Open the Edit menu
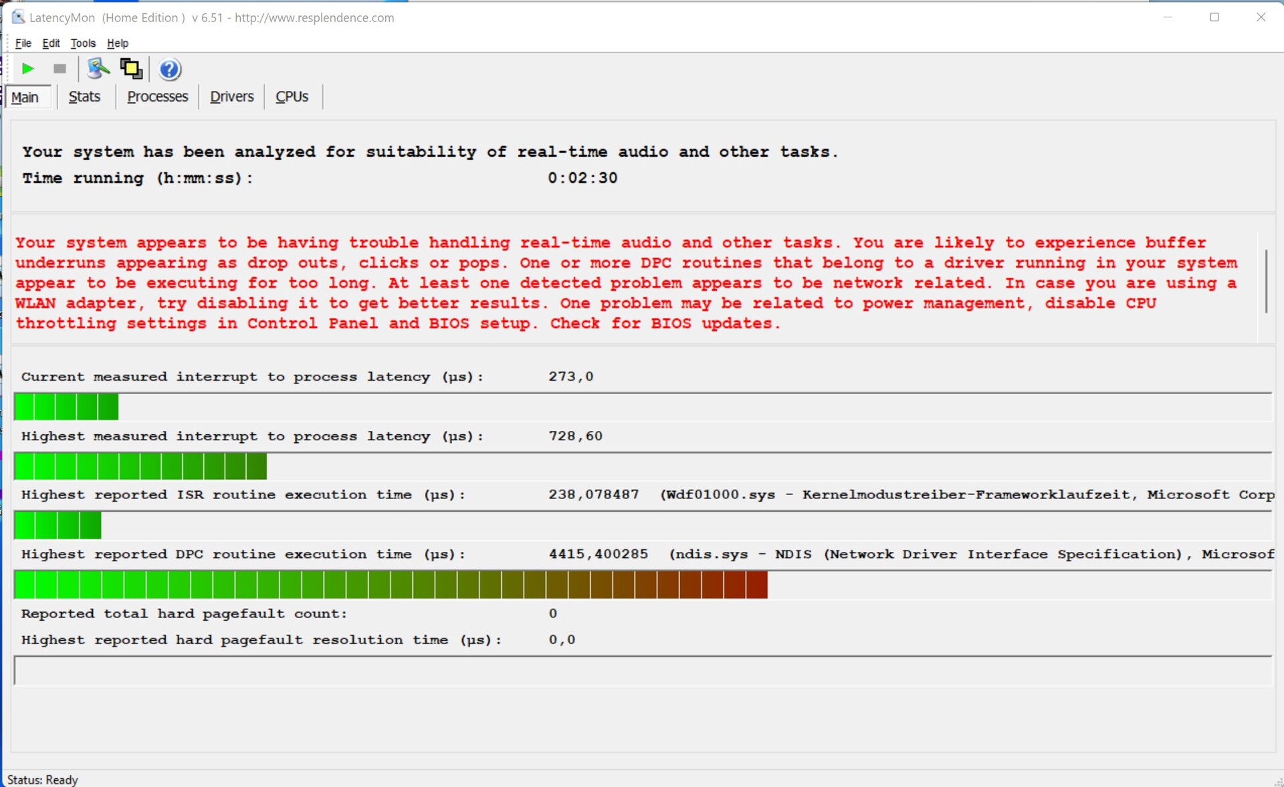Image resolution: width=1284 pixels, height=787 pixels. (x=51, y=43)
